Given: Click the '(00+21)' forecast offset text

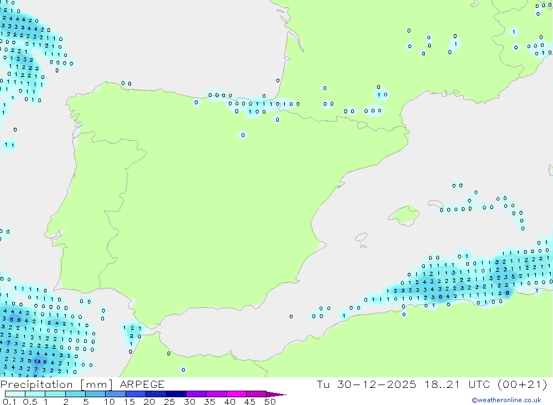Looking at the screenshot, I should pos(523,385).
